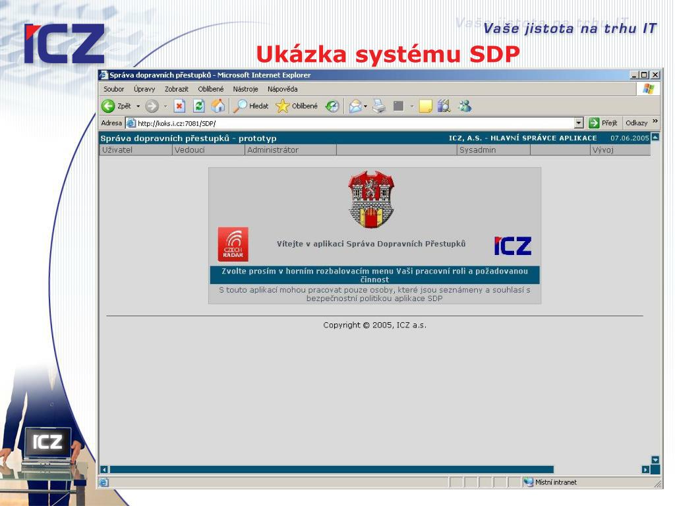
Task: Click the "Správa dopravních přestupků - prototyp" heading
Action: point(189,138)
